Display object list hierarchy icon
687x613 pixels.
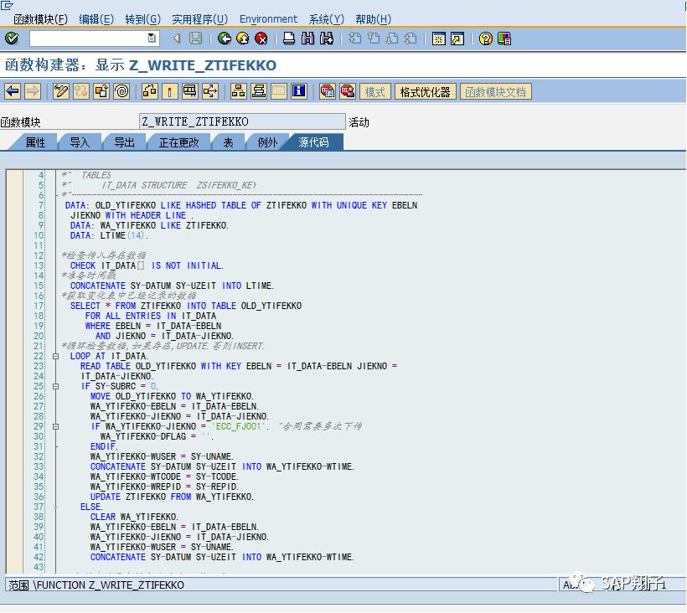click(238, 91)
